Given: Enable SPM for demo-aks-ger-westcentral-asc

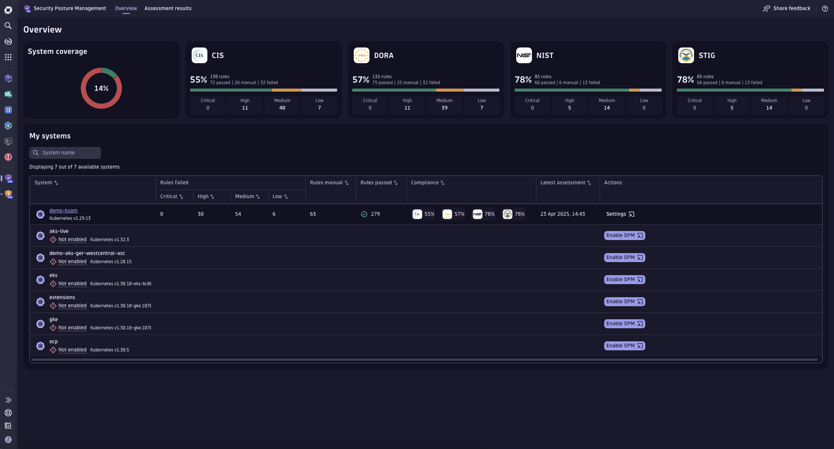Looking at the screenshot, I should (624, 257).
